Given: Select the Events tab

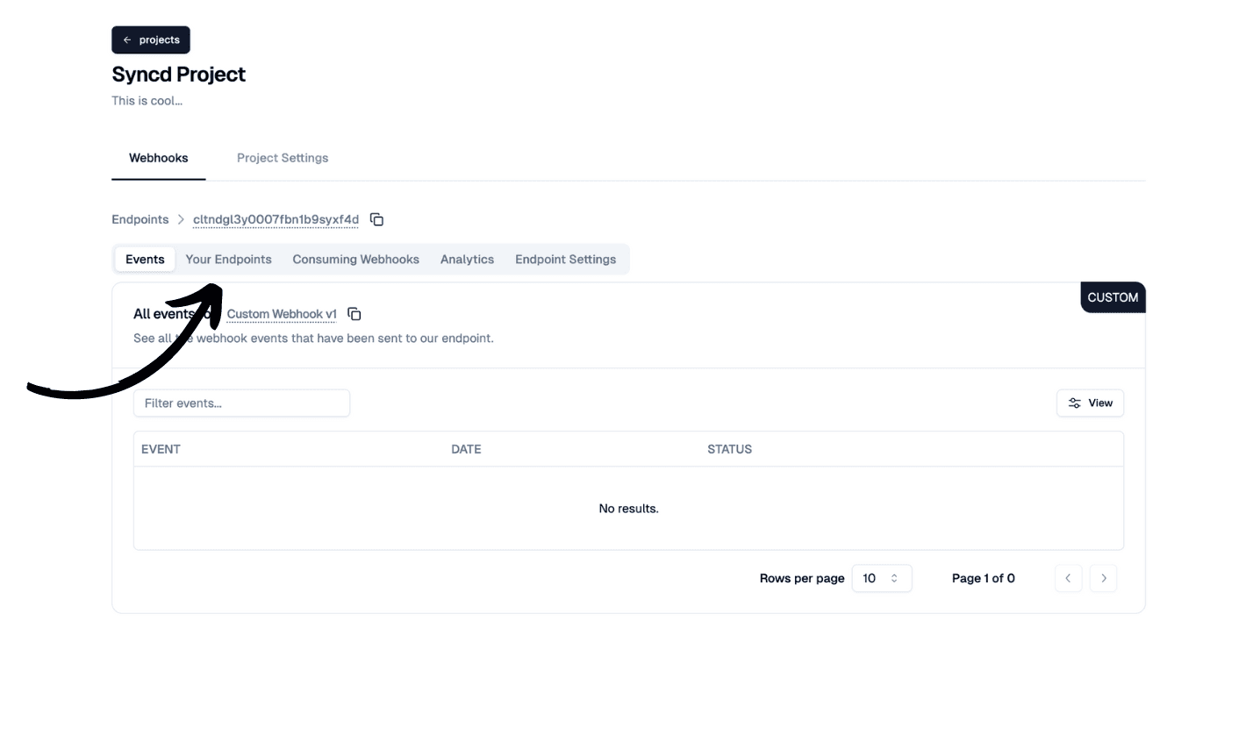Looking at the screenshot, I should (145, 260).
